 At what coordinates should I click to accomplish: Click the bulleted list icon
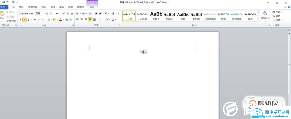tap(77, 13)
